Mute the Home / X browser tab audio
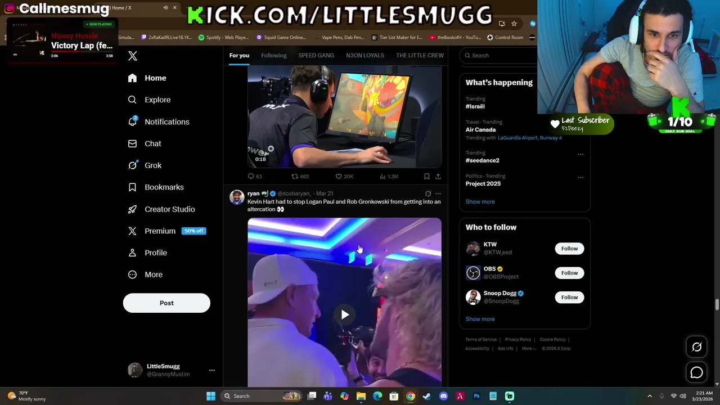720x405 pixels. point(165,8)
